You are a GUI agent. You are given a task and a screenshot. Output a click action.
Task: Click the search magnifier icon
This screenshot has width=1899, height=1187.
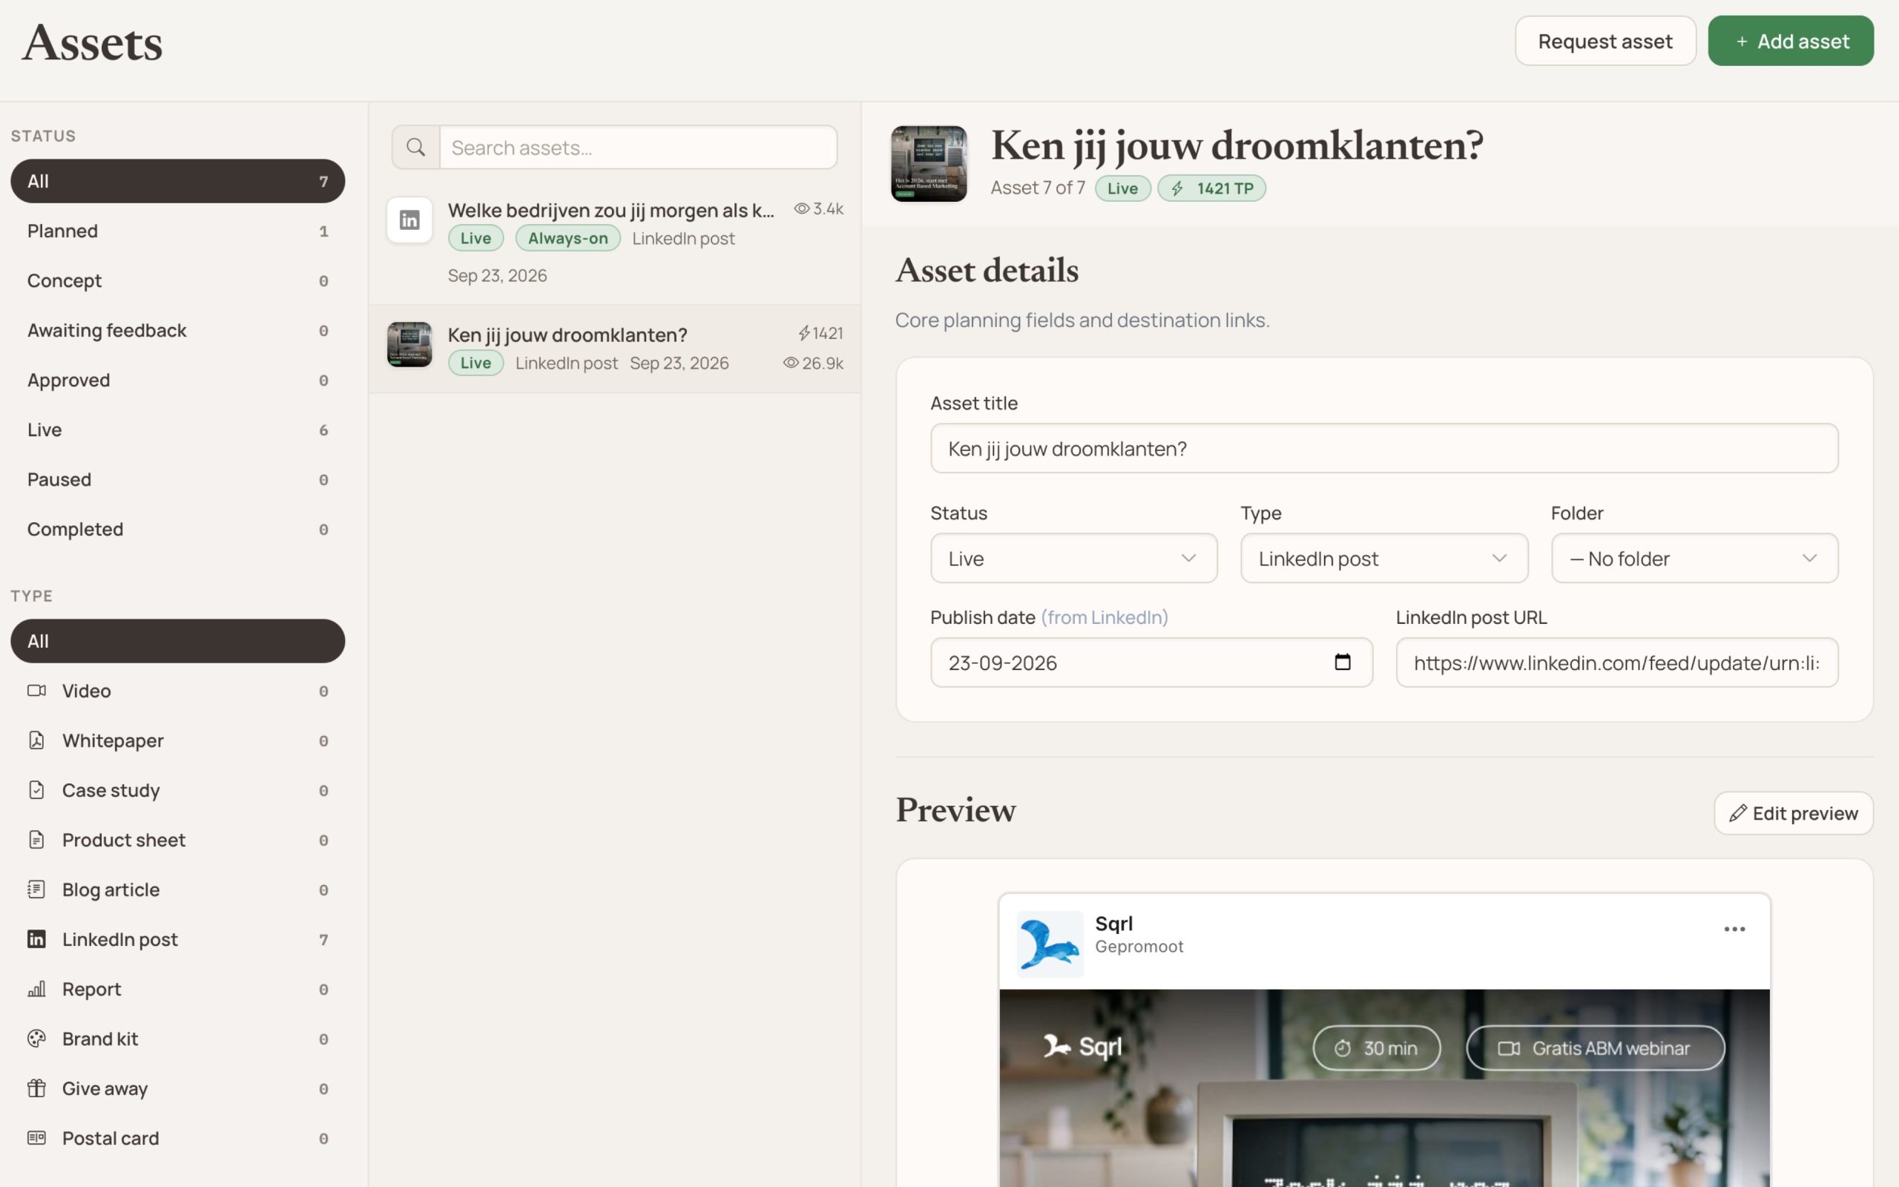tap(416, 147)
